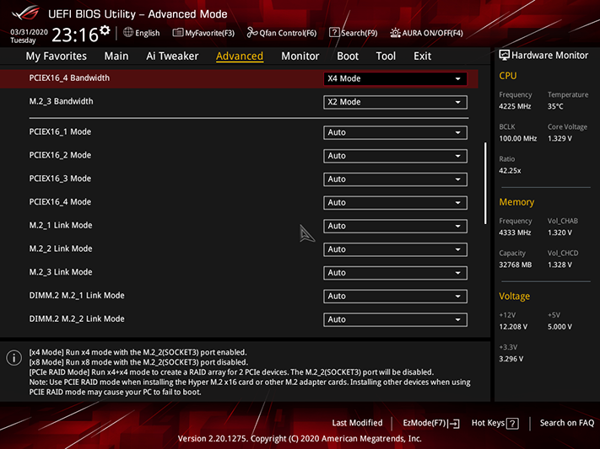The height and width of the screenshot is (449, 600).
Task: Click Hot Keys label
Action: coord(488,423)
